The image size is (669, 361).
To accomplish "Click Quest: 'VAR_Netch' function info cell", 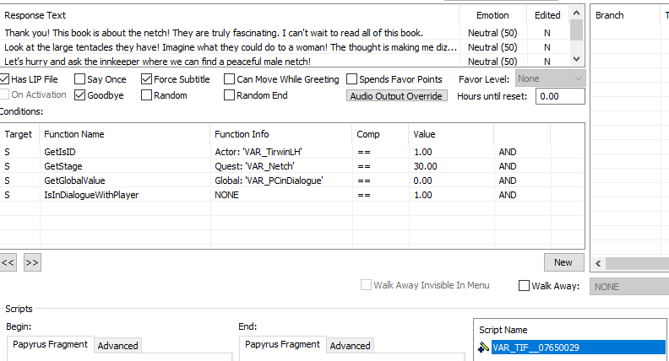I will [x=255, y=166].
